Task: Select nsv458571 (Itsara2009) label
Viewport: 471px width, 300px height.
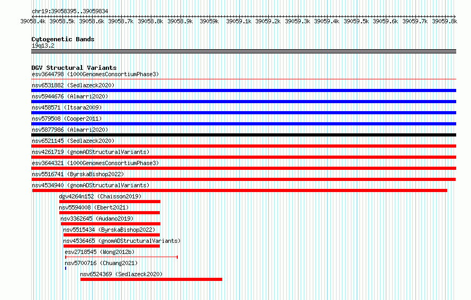Action: (67, 107)
